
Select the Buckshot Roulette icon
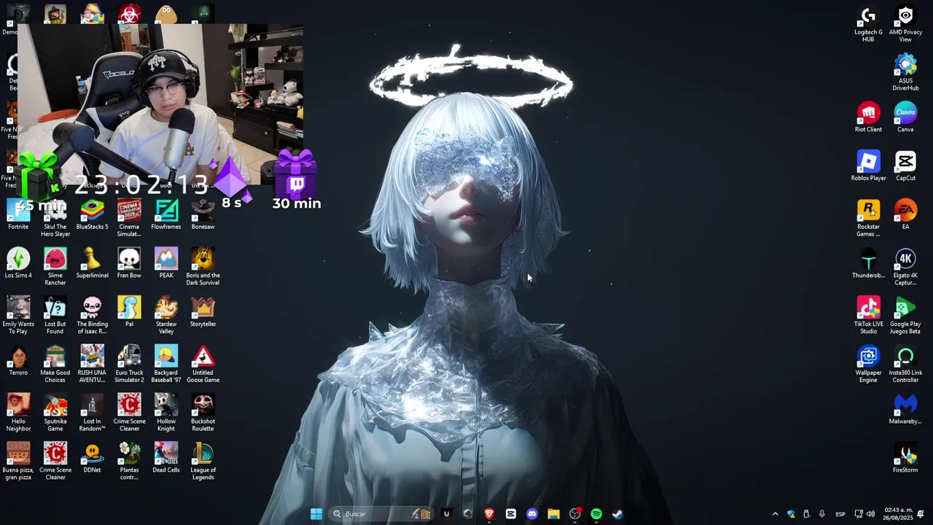[x=203, y=412]
